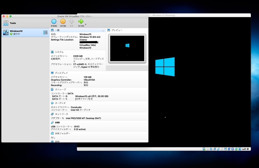Click the ストレージ storage disk icon
This screenshot has height=168, width=259.
tap(52, 89)
